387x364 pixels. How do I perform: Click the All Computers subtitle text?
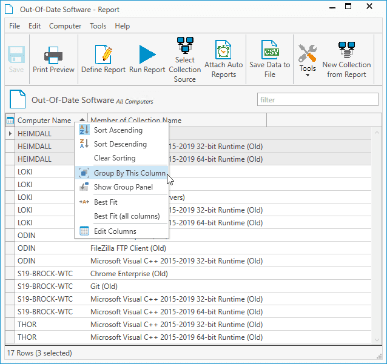click(x=135, y=102)
